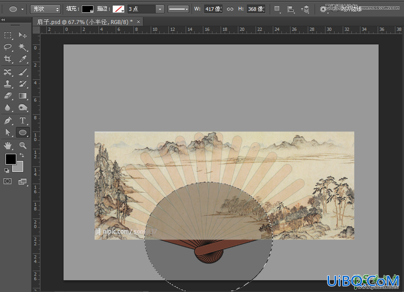Select the Move tool
The image size is (404, 292).
point(23,35)
